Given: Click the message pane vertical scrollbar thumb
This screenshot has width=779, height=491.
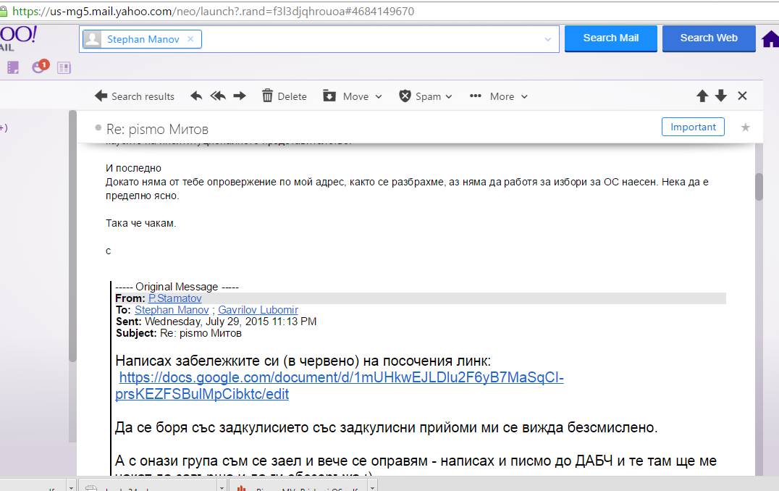Looking at the screenshot, I should [x=759, y=186].
